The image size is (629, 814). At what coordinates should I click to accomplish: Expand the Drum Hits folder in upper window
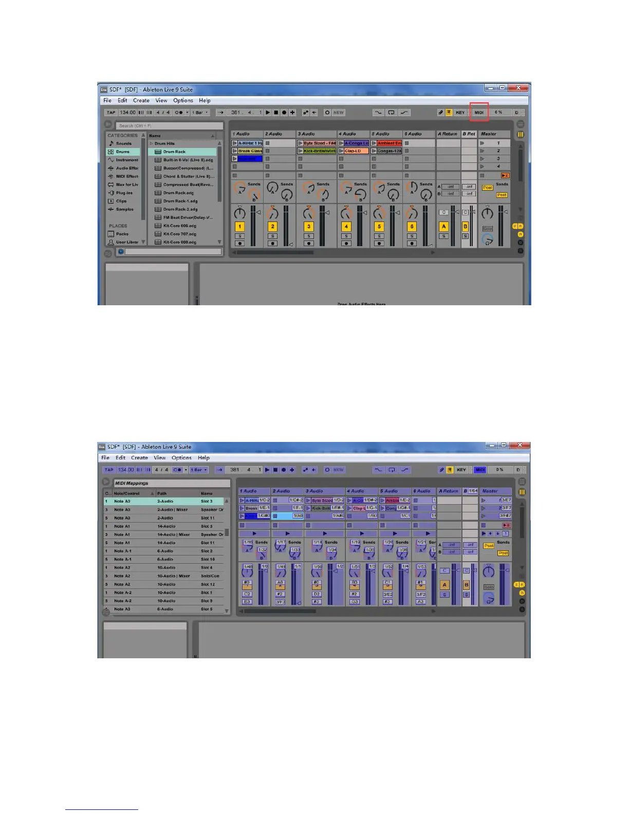point(151,143)
